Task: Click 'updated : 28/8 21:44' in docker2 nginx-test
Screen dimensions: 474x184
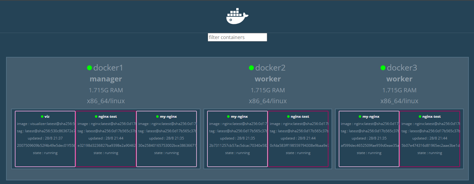Action: (298, 138)
